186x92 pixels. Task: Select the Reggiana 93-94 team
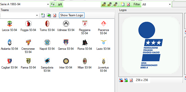[84, 27]
